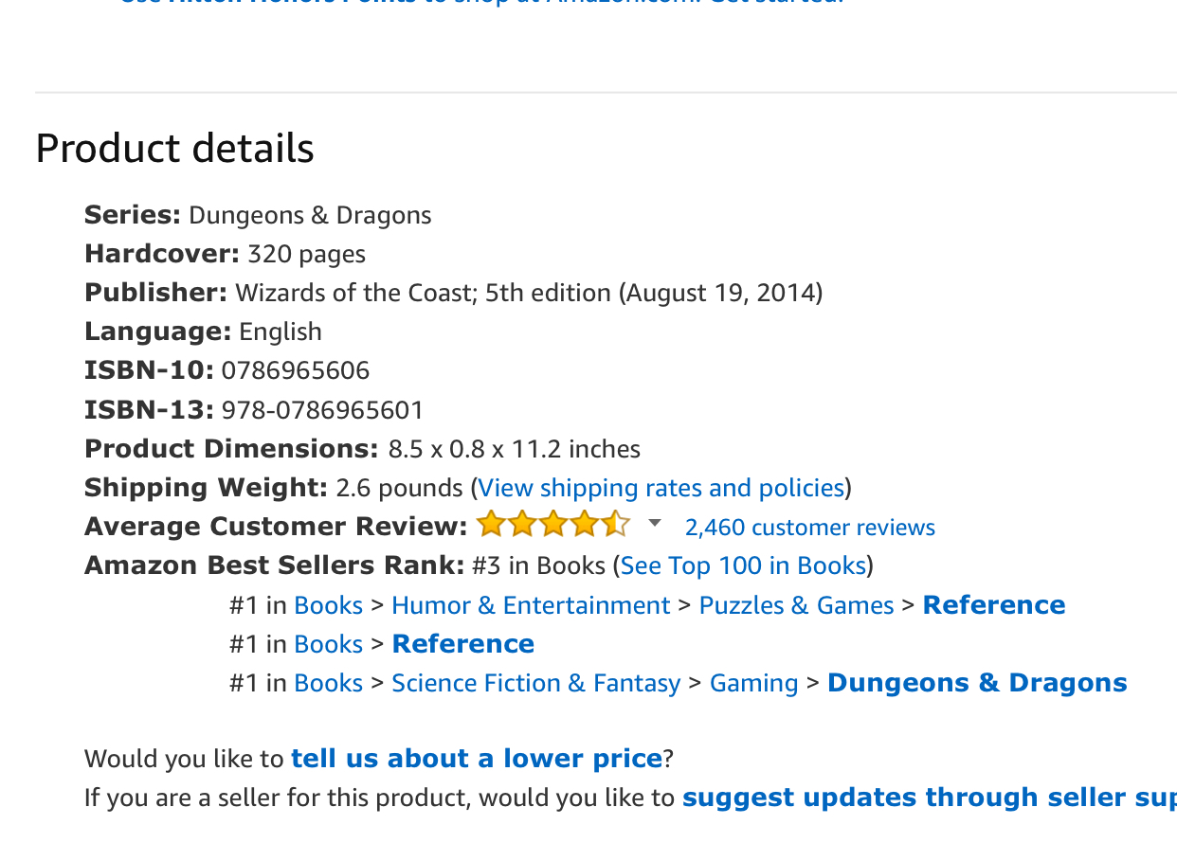Click the 4.5-star average rating icon

tap(552, 524)
